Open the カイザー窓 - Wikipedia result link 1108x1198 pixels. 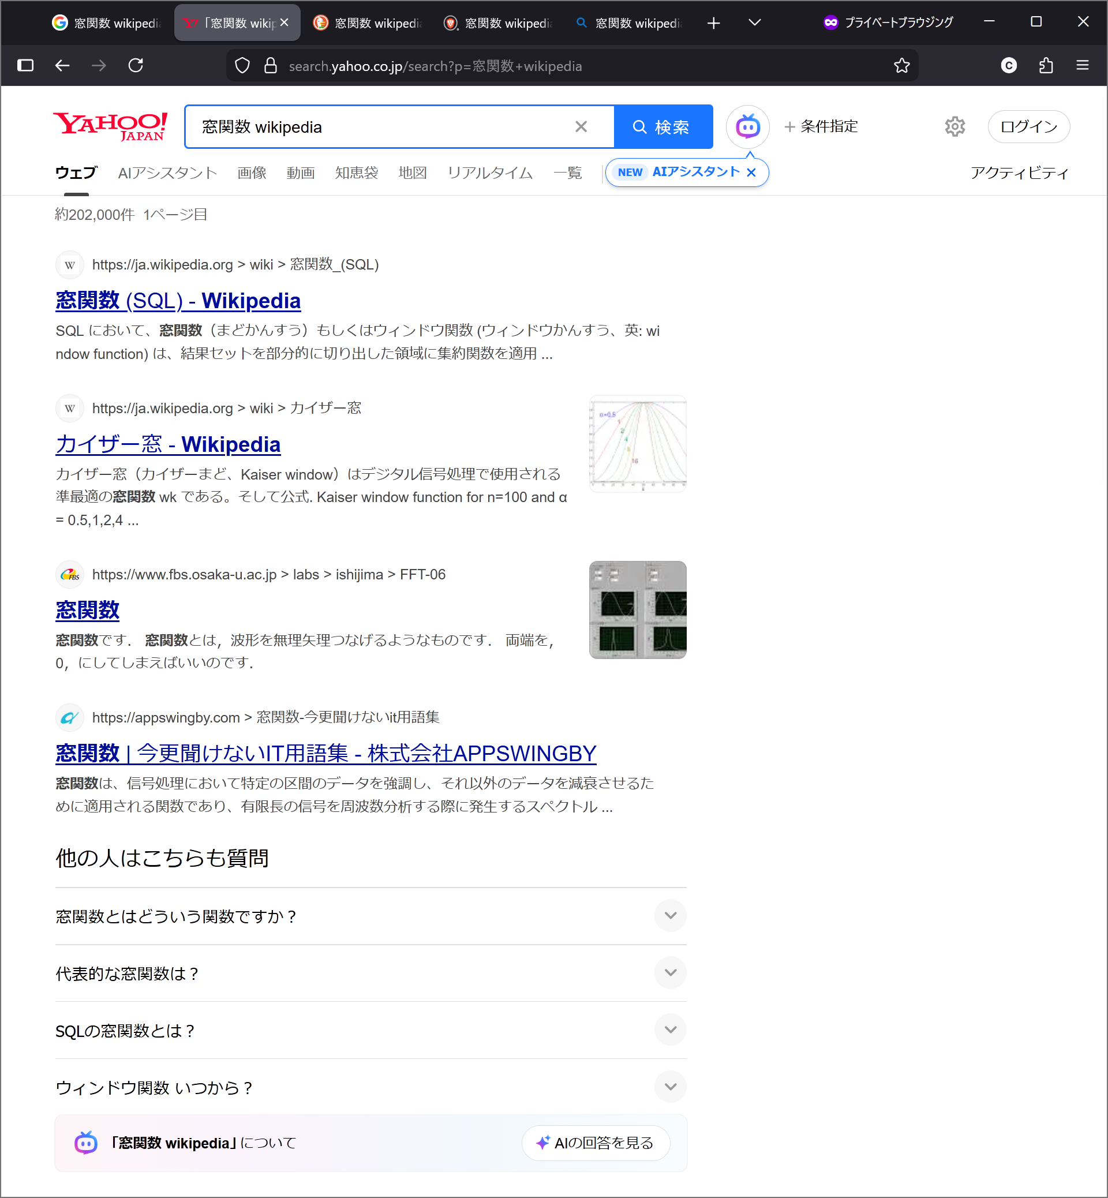(x=168, y=444)
